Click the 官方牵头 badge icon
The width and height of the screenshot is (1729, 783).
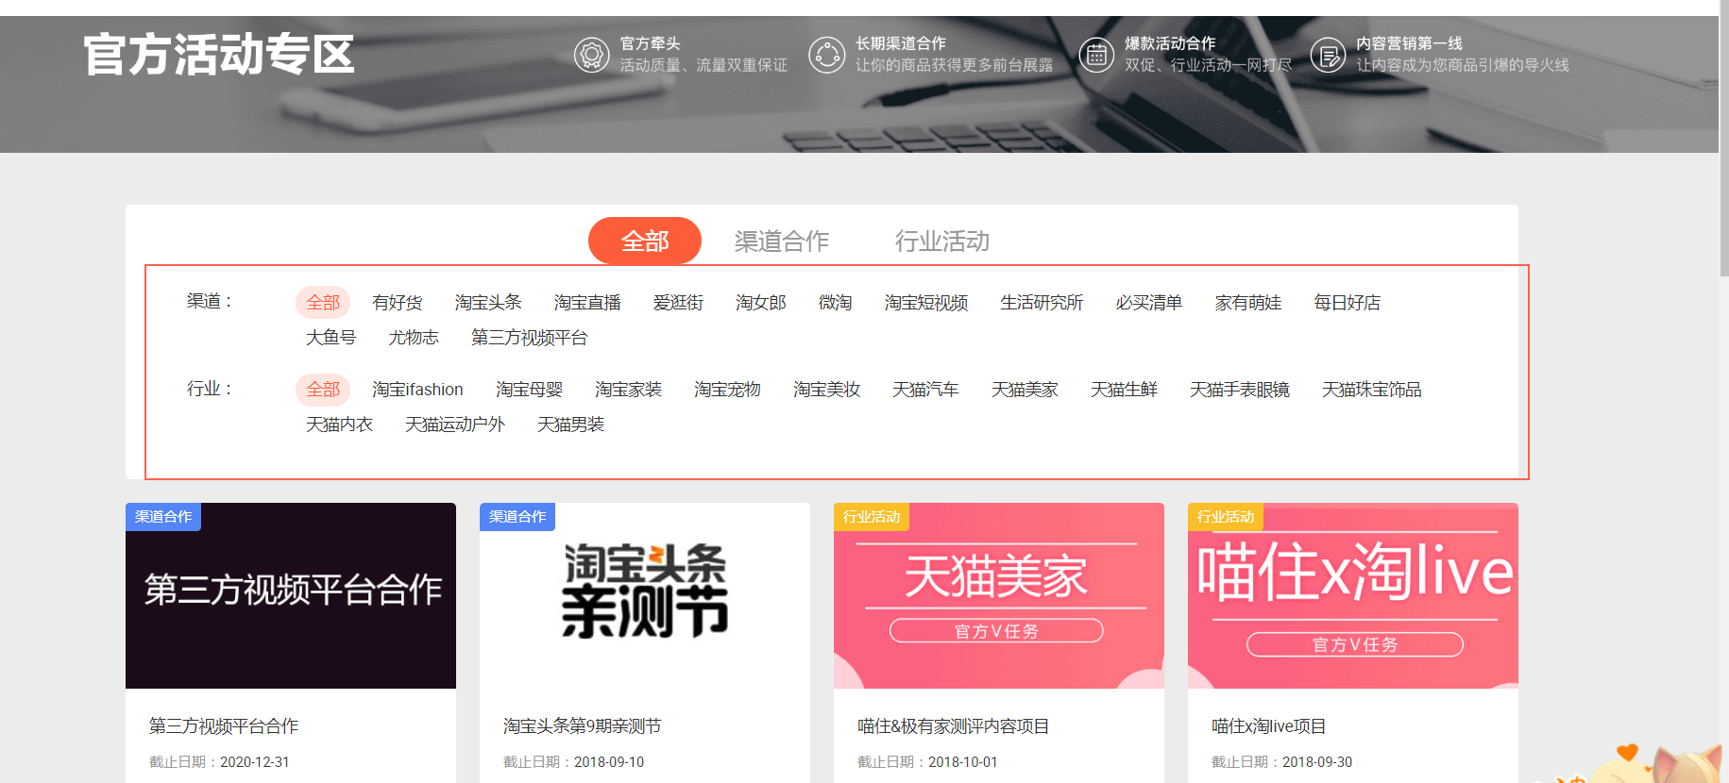(x=592, y=55)
